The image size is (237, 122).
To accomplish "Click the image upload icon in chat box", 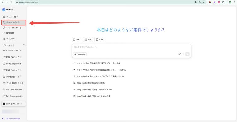I will 180,54.
